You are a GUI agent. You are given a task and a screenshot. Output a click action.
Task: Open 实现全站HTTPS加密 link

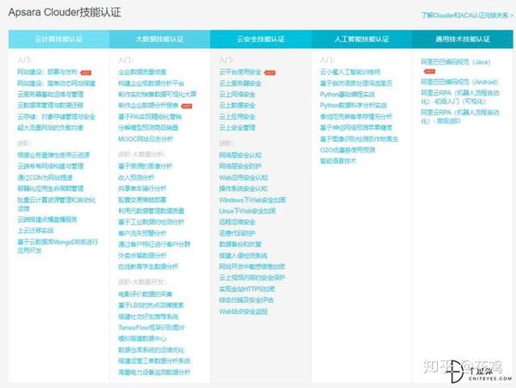(x=247, y=289)
